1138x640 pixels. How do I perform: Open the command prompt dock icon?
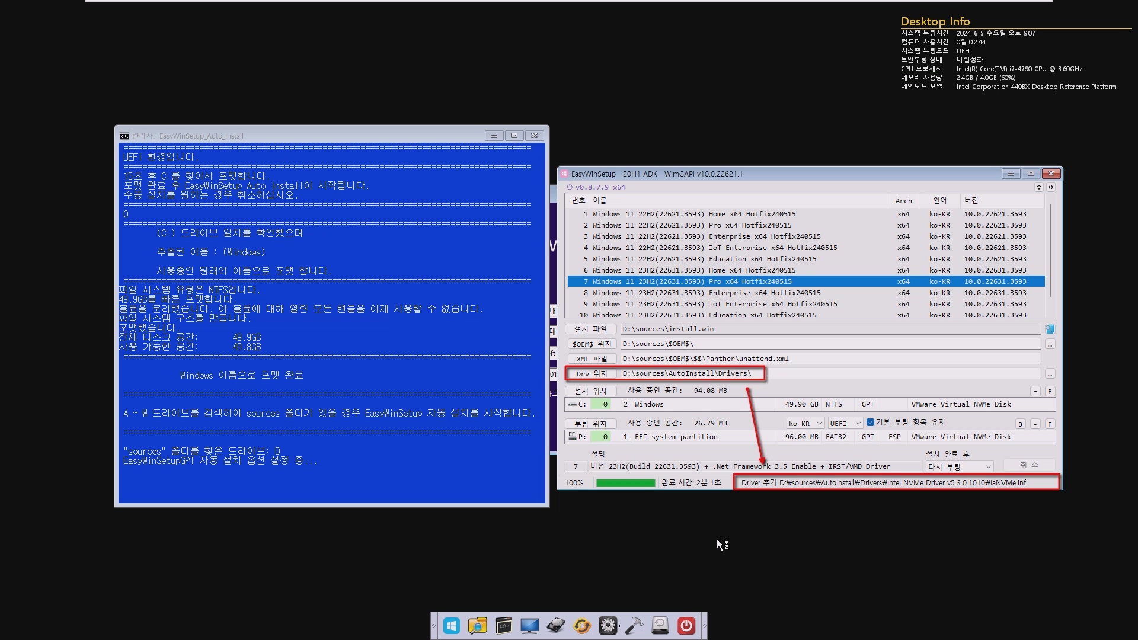504,626
